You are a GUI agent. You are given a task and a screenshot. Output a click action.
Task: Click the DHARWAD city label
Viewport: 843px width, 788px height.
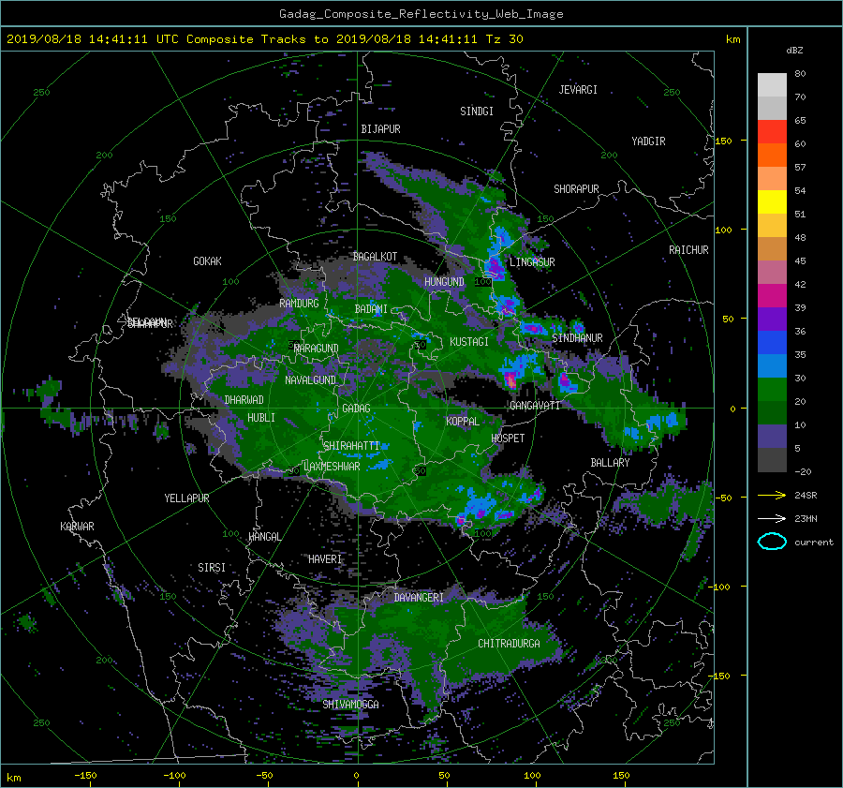pos(244,400)
